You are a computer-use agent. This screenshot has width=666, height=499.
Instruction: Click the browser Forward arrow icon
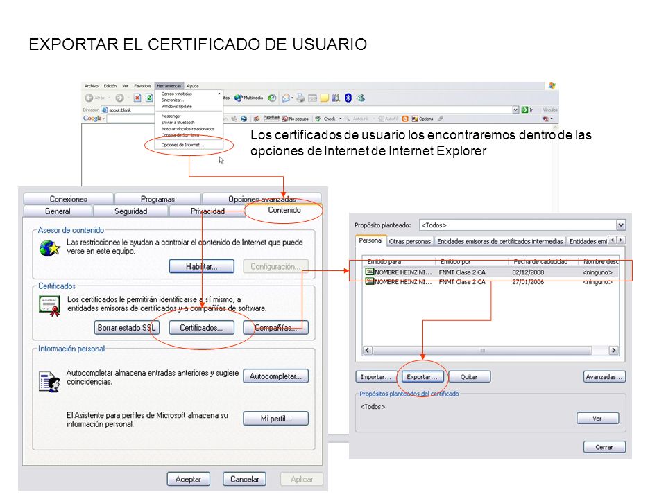click(120, 98)
